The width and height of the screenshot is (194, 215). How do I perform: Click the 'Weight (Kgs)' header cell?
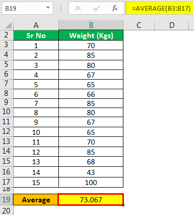coord(91,35)
